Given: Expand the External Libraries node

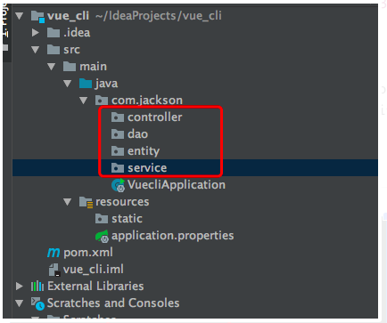Looking at the screenshot, I should (x=20, y=287).
